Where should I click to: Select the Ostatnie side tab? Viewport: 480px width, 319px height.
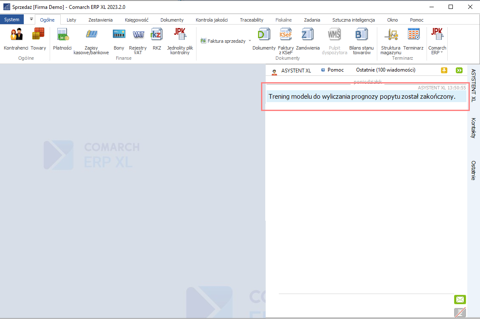[474, 170]
